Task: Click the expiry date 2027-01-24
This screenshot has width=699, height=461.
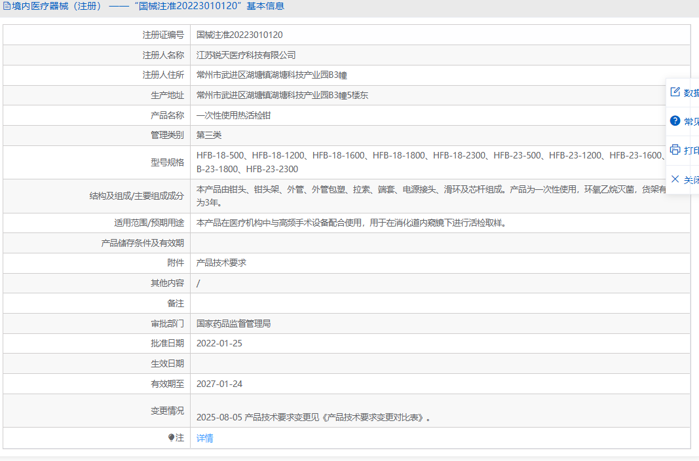Action: pyautogui.click(x=219, y=384)
